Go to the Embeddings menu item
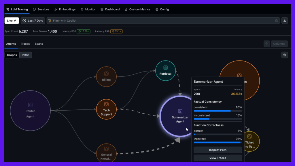Screen dimensions: 295x166 (x=65, y=9)
